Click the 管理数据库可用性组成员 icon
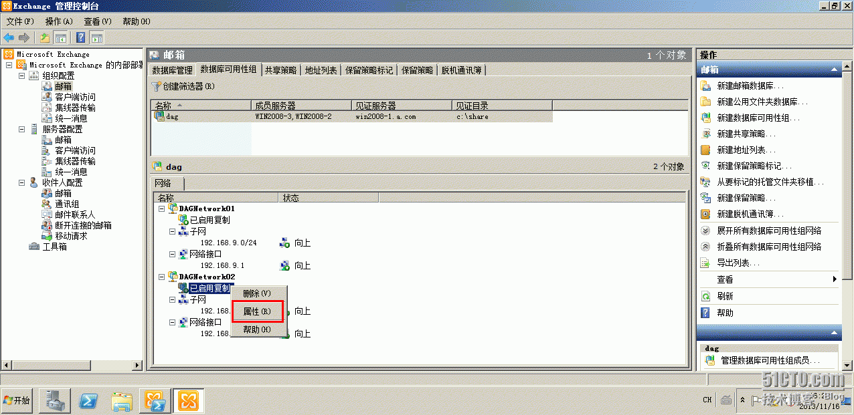The width and height of the screenshot is (854, 415). click(x=709, y=360)
